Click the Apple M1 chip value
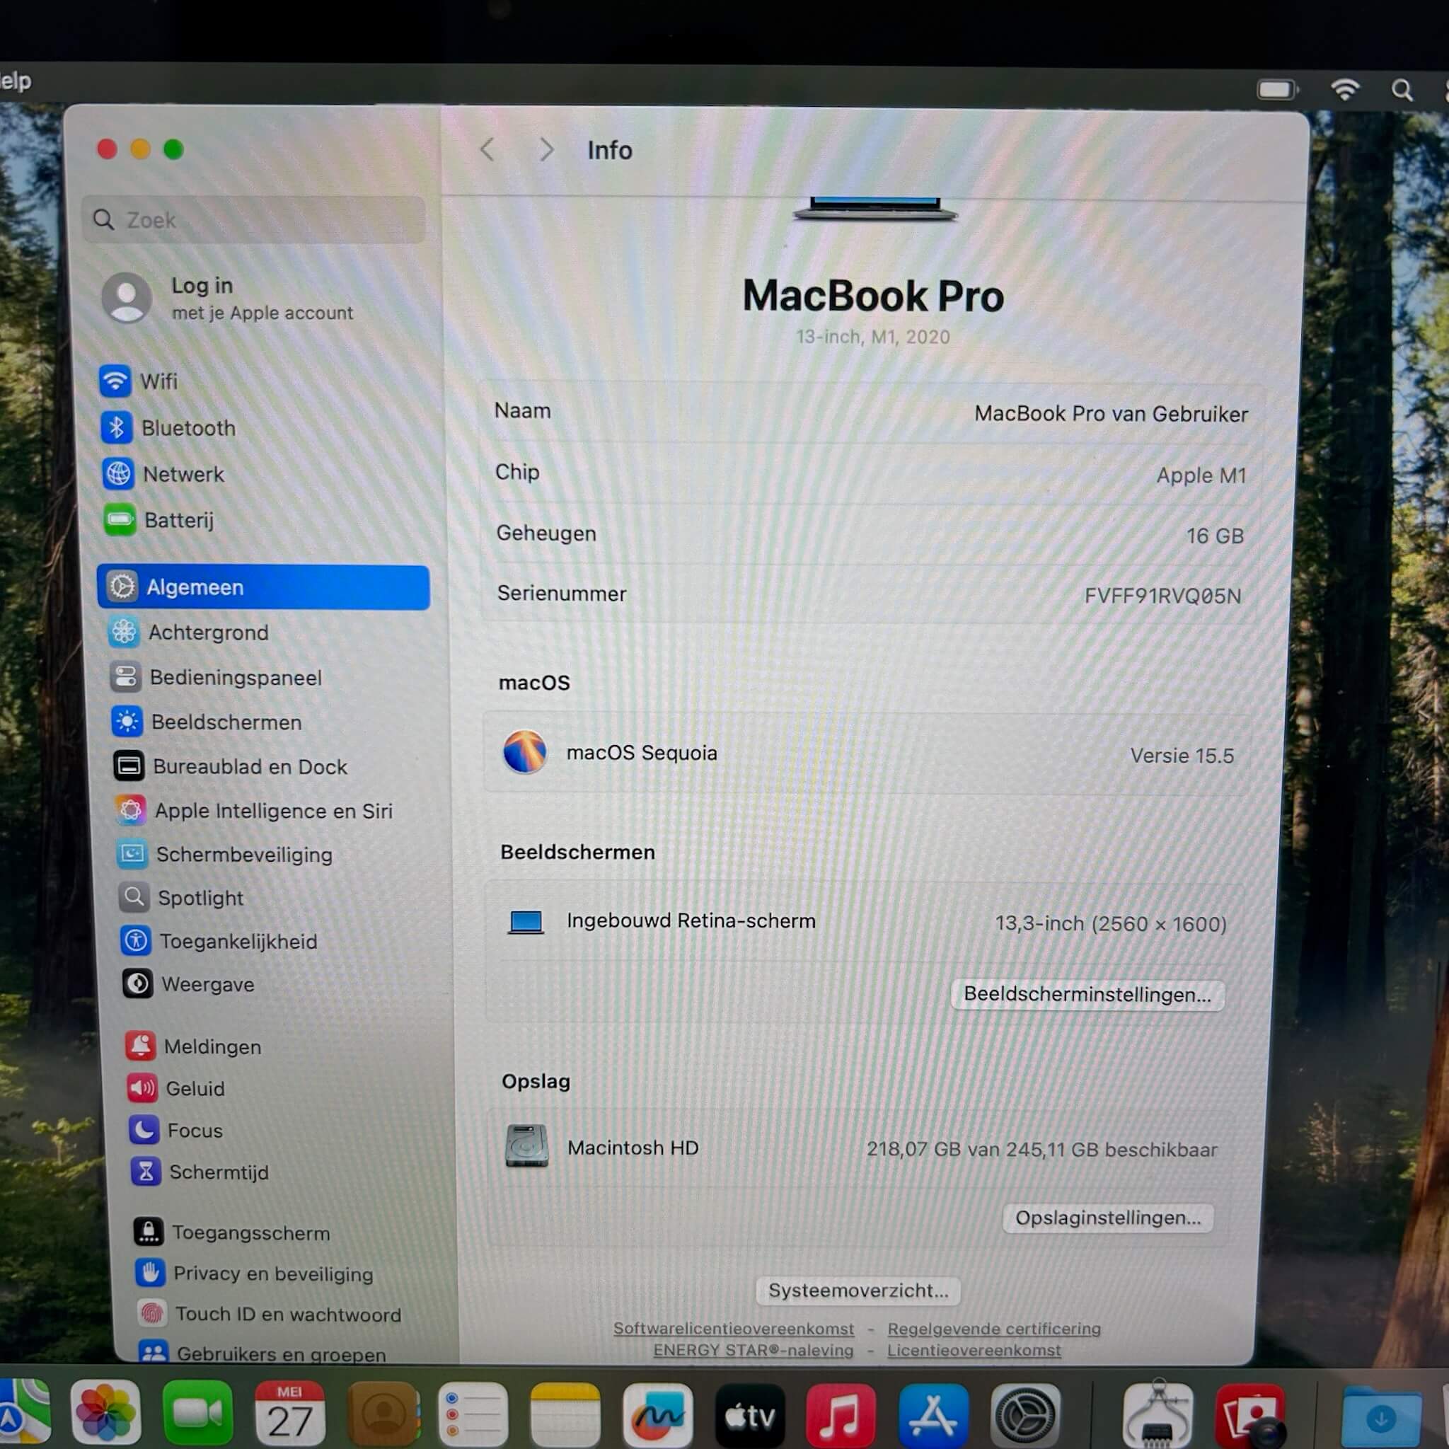The image size is (1449, 1449). 1201,475
